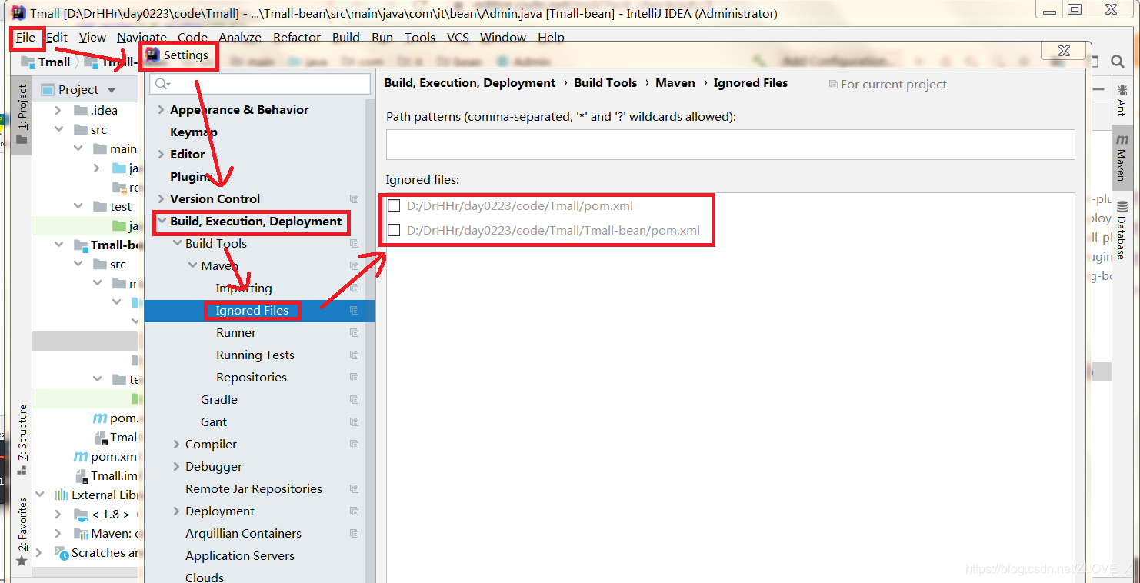Screen dimensions: 1140x583
Task: Expand the Deployment settings node
Action: pos(176,511)
